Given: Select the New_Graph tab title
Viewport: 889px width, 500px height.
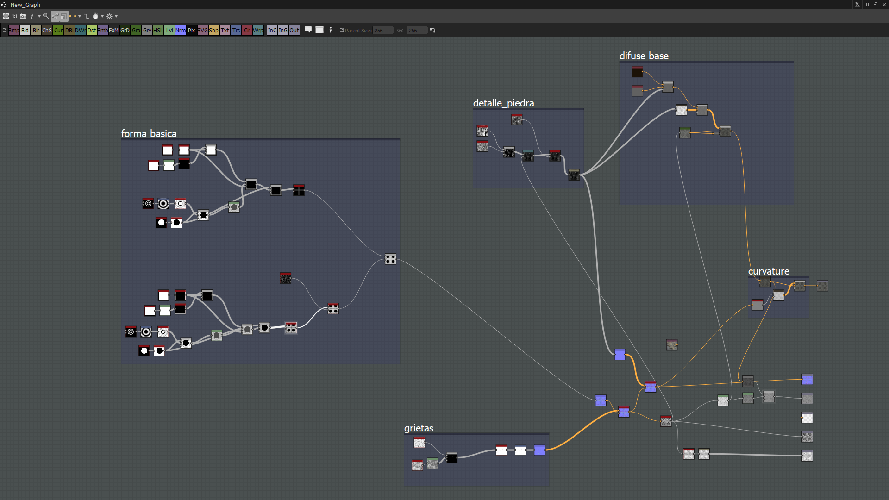Looking at the screenshot, I should click(25, 5).
